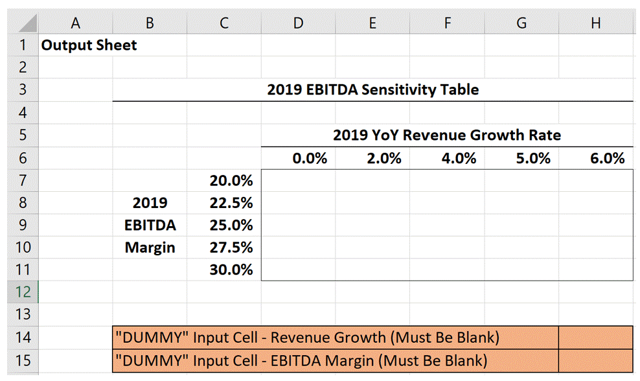Image resolution: width=640 pixels, height=381 pixels.
Task: Click the 2019 label cell in column B
Action: coord(150,203)
